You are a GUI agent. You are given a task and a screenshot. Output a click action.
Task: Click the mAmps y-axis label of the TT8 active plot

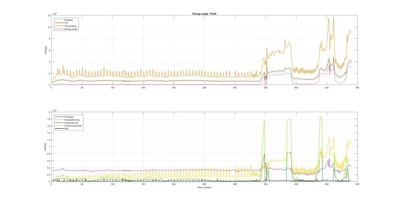coord(44,147)
